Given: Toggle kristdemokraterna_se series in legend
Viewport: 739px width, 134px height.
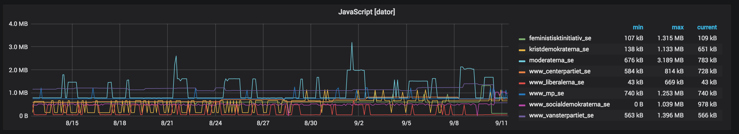Looking at the screenshot, I should [559, 49].
